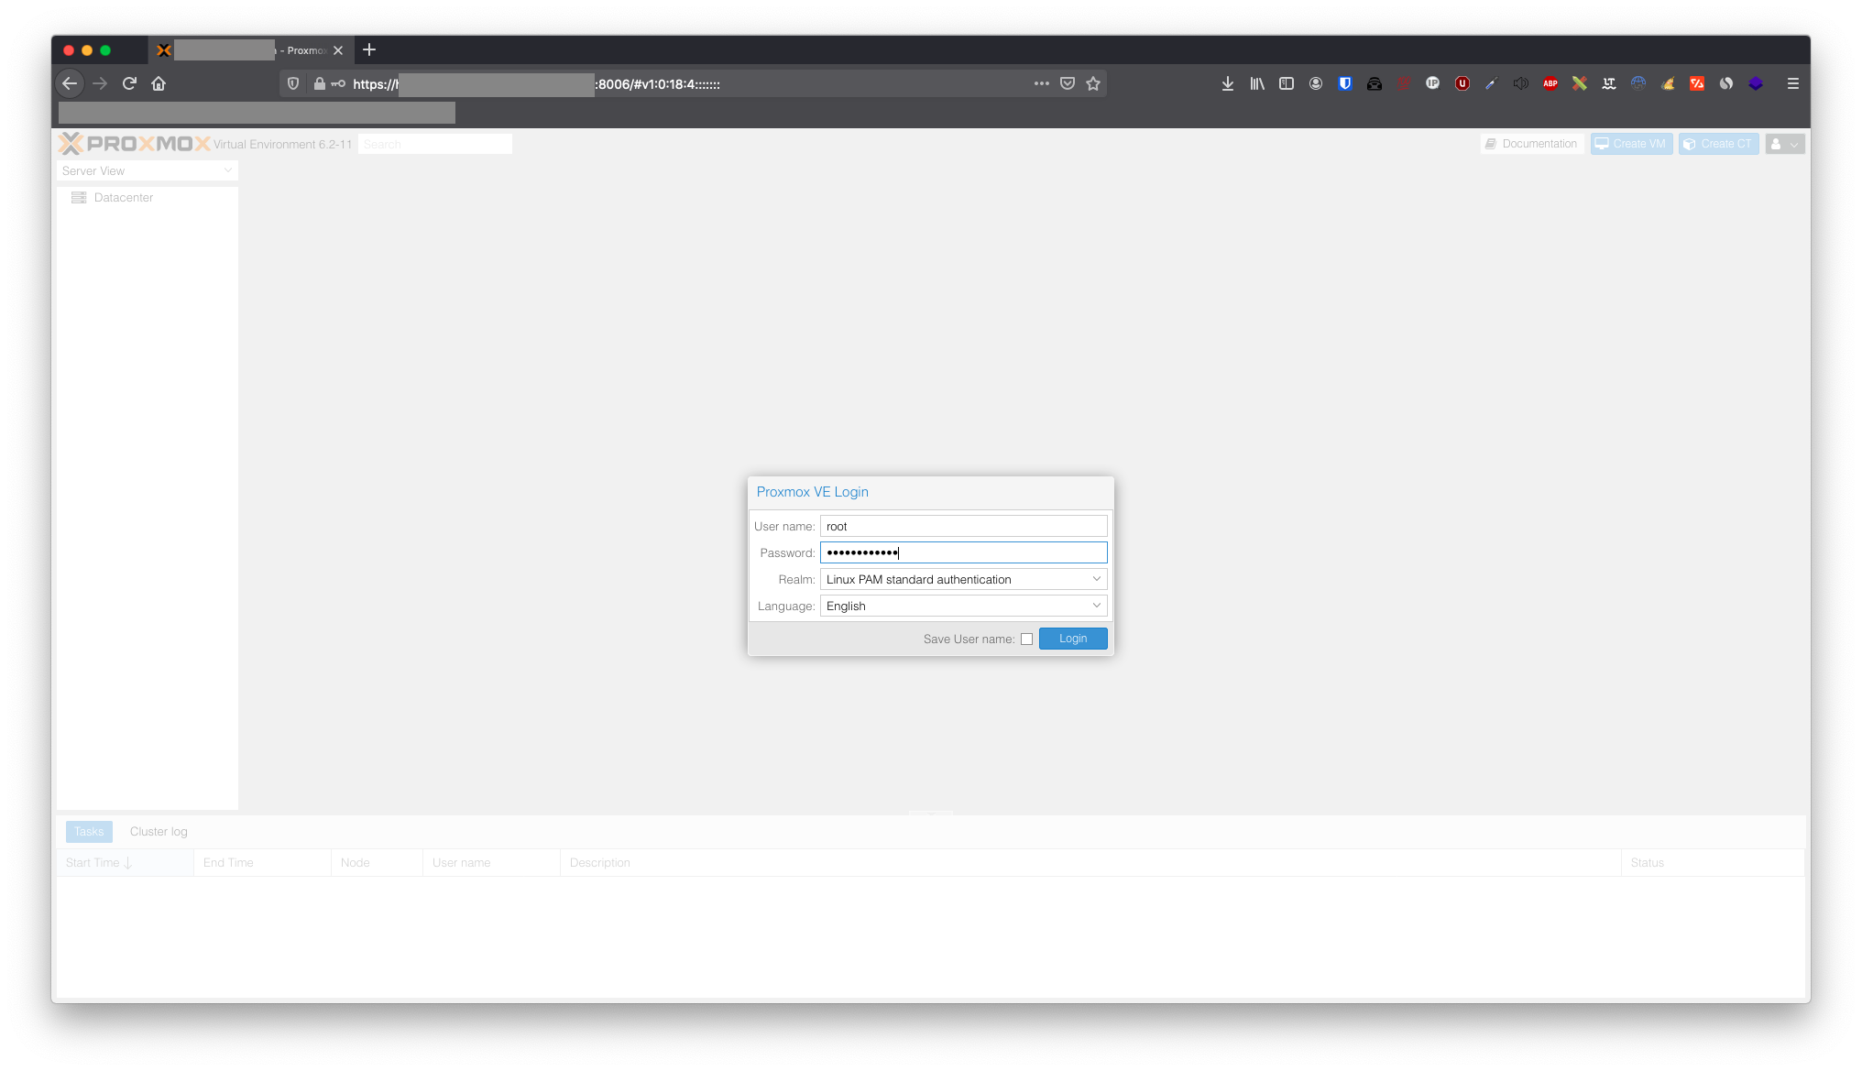This screenshot has height=1071, width=1862.
Task: Click the Login button
Action: (1073, 639)
